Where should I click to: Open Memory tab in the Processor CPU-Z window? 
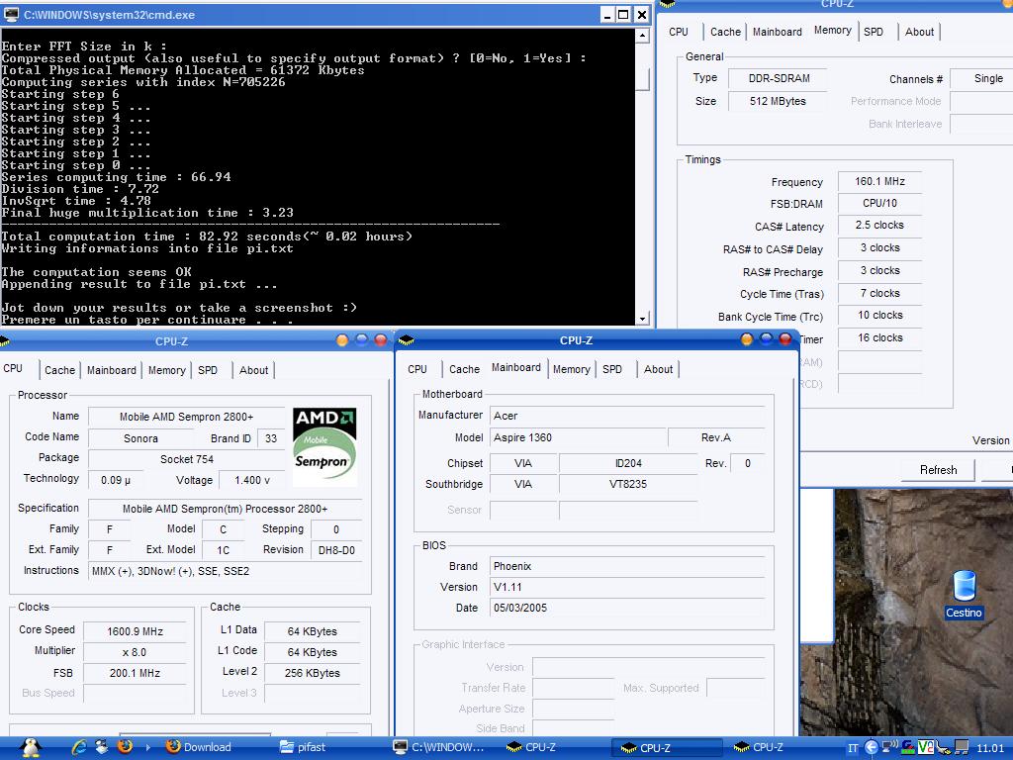coord(166,370)
